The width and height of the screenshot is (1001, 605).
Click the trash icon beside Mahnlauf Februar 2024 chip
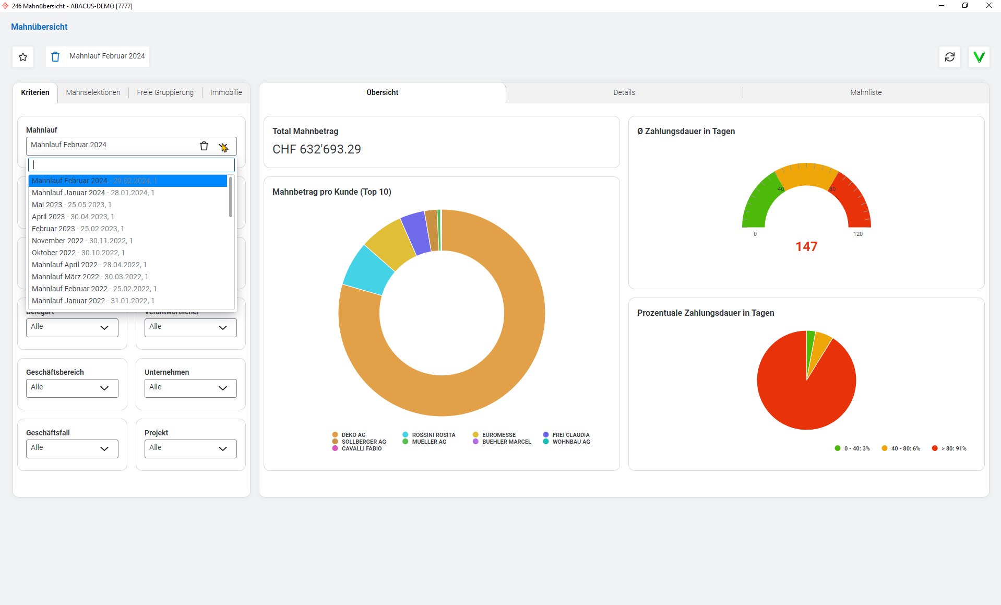tap(55, 56)
